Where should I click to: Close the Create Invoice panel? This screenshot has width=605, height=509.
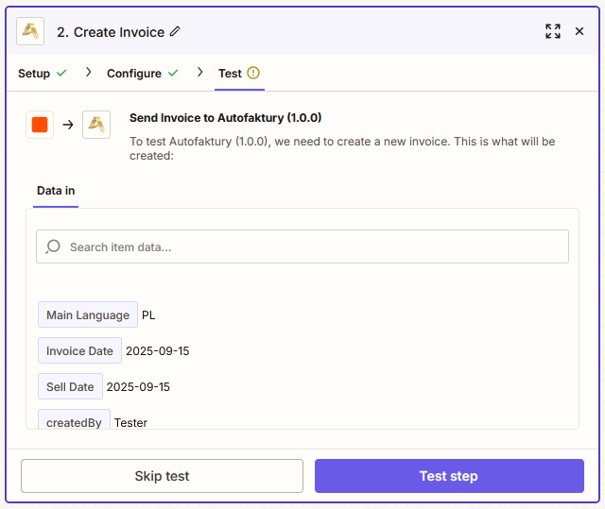tap(579, 31)
